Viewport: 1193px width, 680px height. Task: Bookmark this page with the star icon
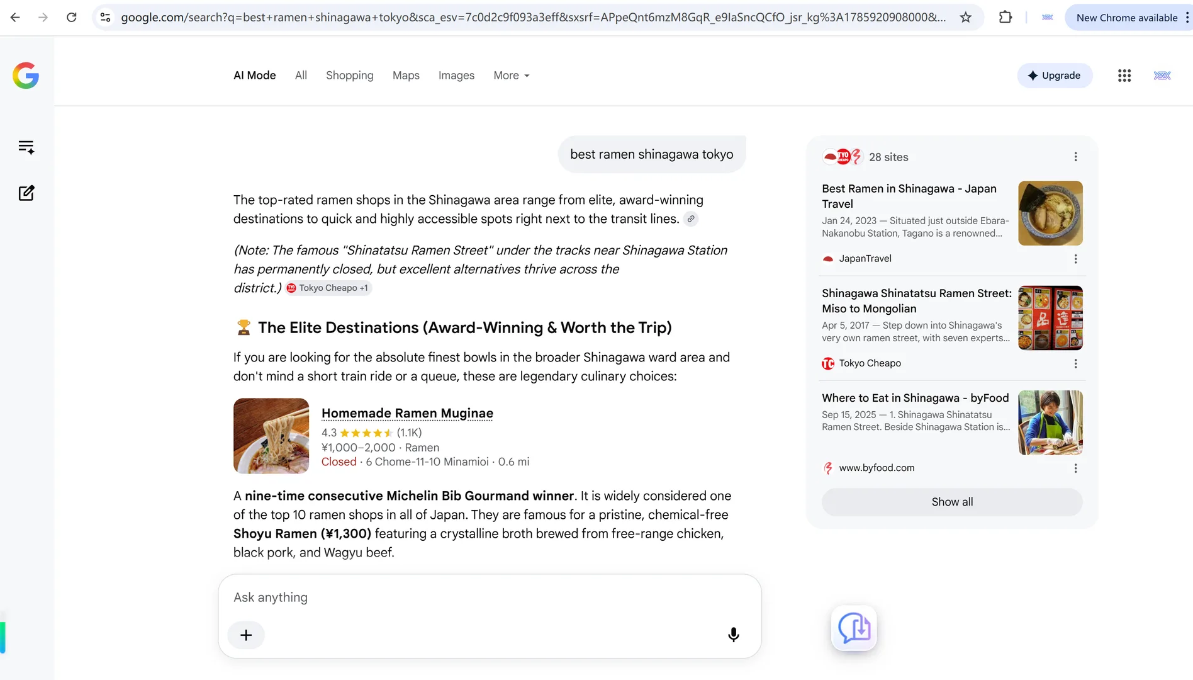[x=966, y=18]
